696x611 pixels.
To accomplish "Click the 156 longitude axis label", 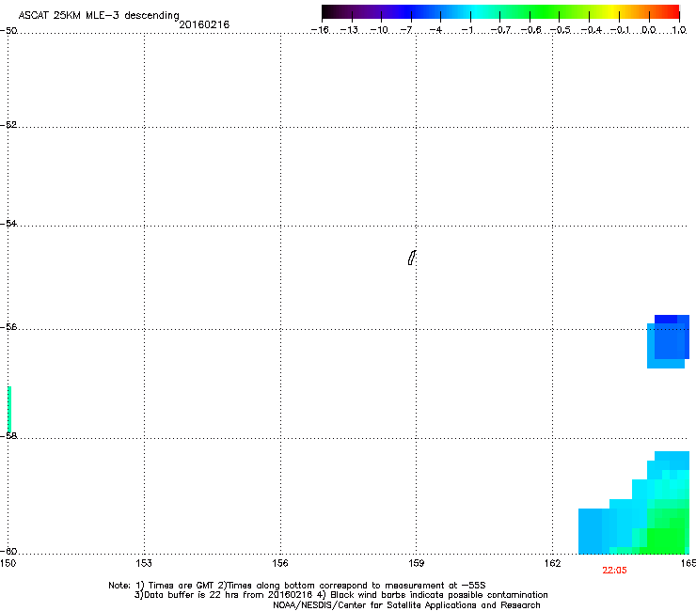I will click(280, 563).
